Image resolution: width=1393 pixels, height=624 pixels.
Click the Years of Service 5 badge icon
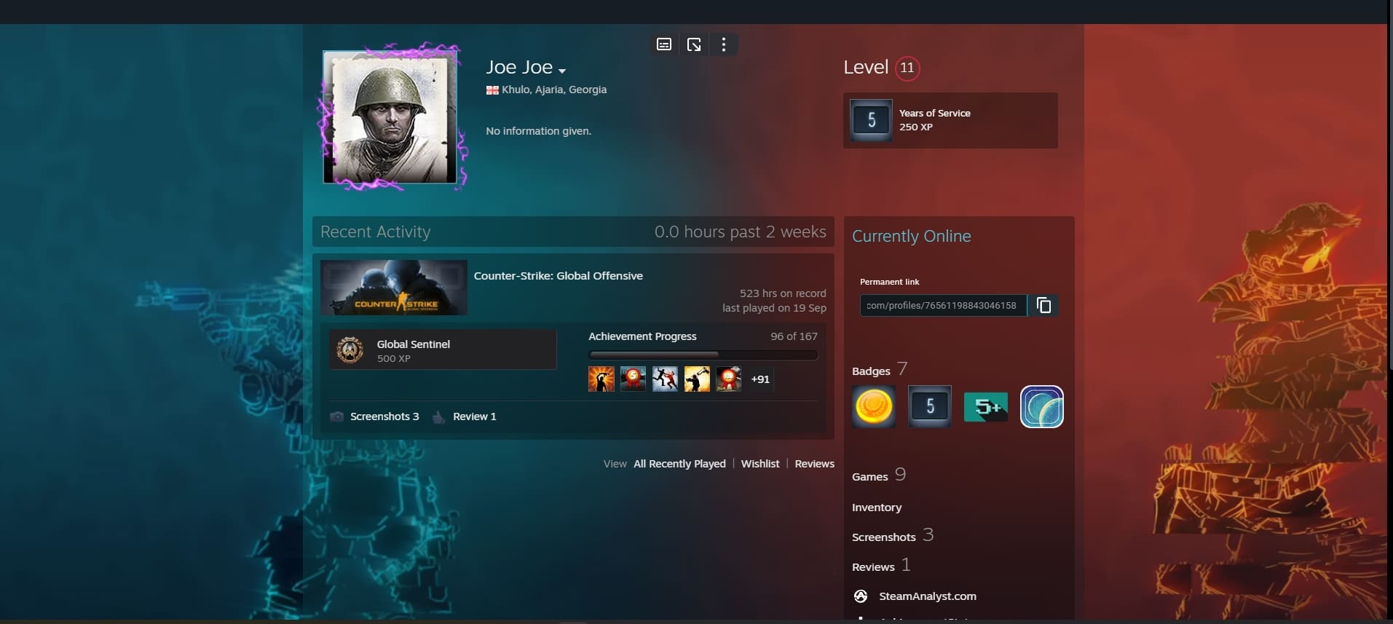tap(871, 120)
